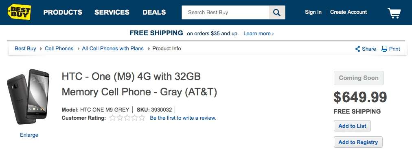Screen dimensions: 412x155
Task: Go to the Cell Phones breadcrumb
Action: point(59,48)
